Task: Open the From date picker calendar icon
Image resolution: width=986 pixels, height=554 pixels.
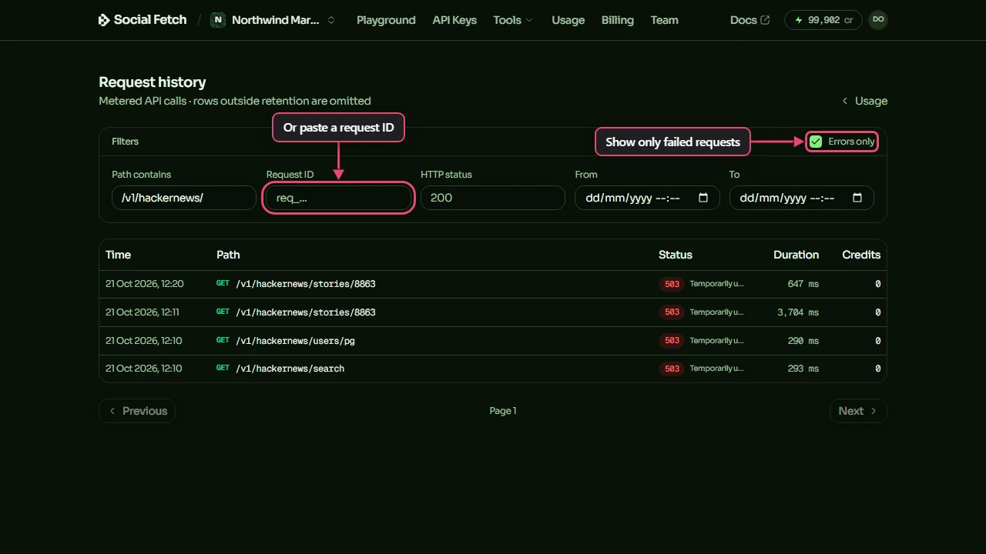Action: click(x=703, y=198)
